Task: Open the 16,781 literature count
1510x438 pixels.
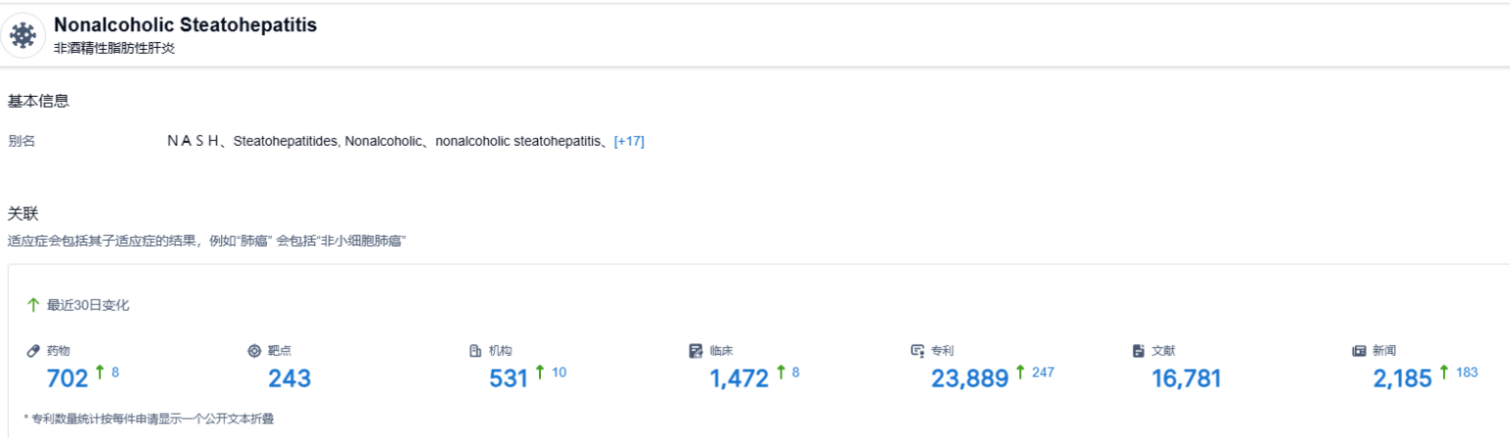Action: click(1187, 378)
